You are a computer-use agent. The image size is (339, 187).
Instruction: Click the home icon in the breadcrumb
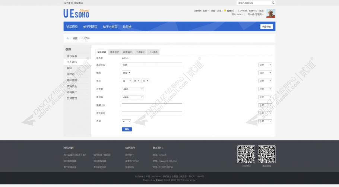pos(67,38)
